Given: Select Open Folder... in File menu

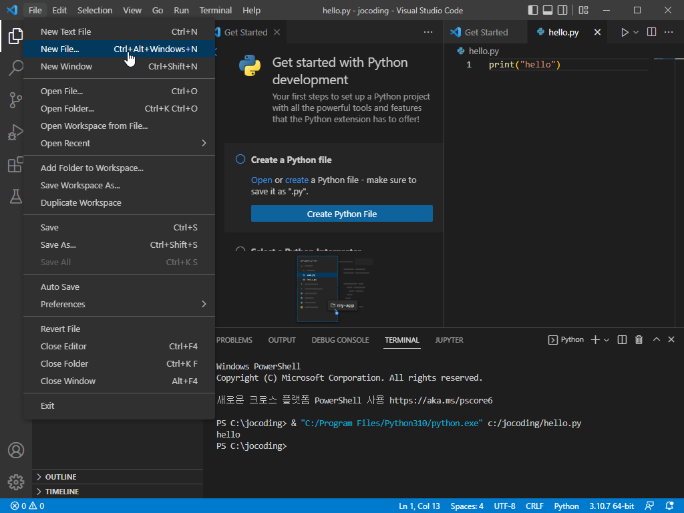Looking at the screenshot, I should 119,109.
